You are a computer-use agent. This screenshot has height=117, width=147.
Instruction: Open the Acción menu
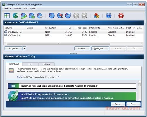[18, 9]
